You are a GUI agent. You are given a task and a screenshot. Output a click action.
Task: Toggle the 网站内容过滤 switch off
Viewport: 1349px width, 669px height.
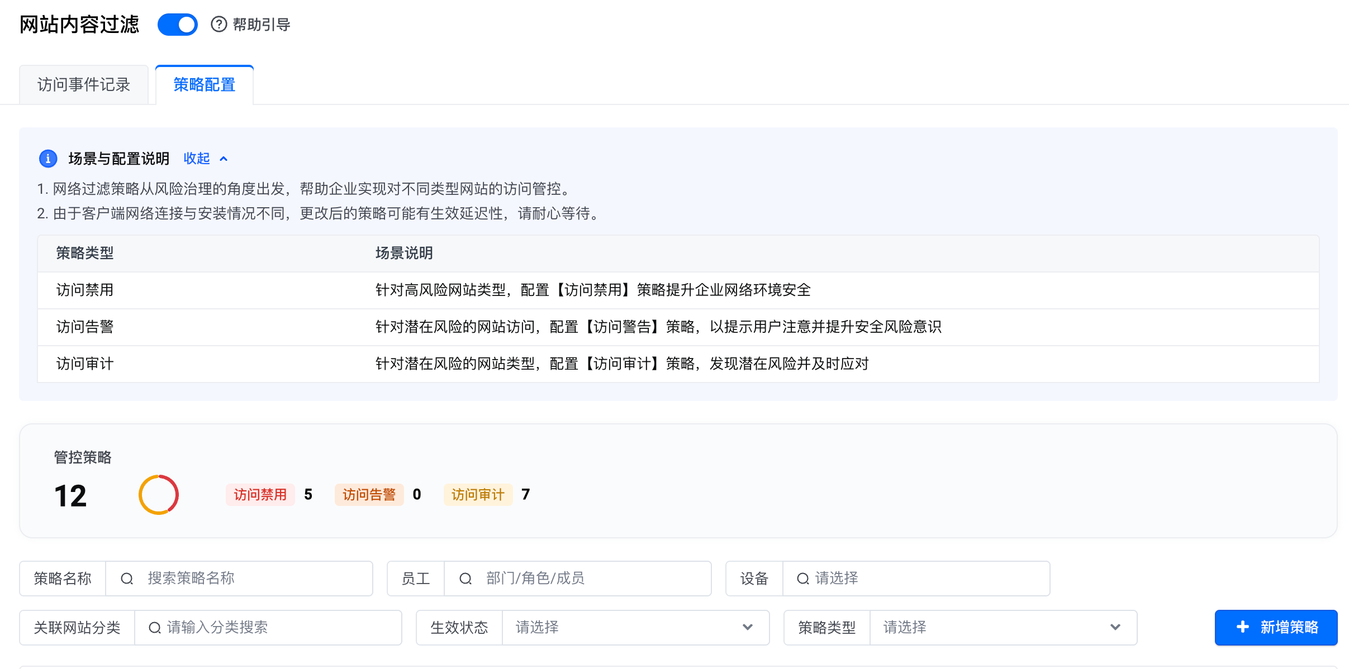click(178, 25)
